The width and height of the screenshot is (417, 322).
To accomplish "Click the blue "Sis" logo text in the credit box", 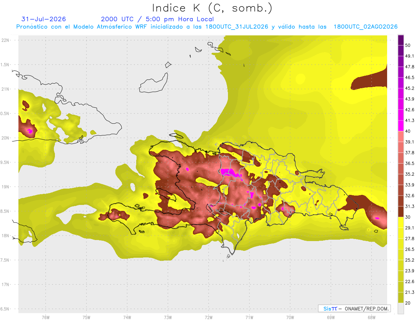I will click(x=327, y=308).
